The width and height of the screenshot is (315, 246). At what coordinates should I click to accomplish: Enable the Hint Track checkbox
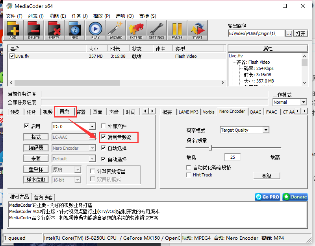click(189, 175)
